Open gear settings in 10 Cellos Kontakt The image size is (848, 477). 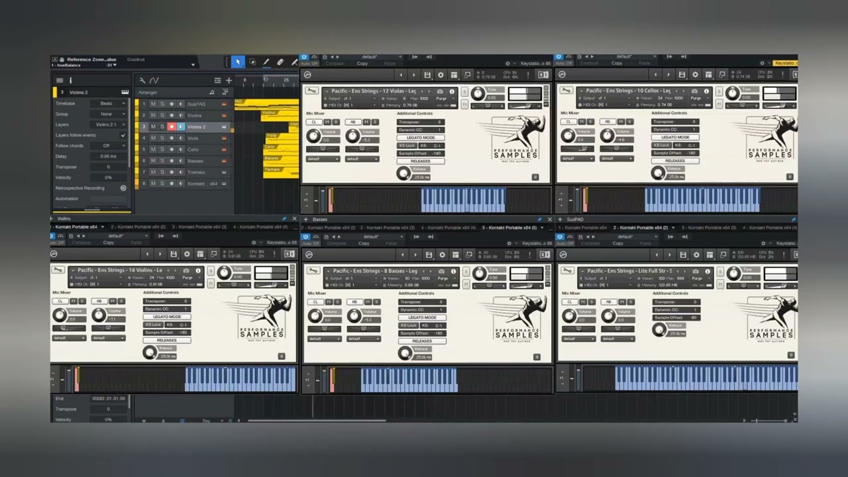(x=696, y=75)
